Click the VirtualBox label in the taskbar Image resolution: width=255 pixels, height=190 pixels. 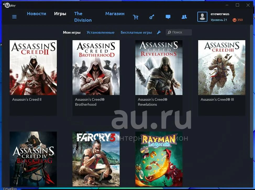pyautogui.click(x=10, y=188)
